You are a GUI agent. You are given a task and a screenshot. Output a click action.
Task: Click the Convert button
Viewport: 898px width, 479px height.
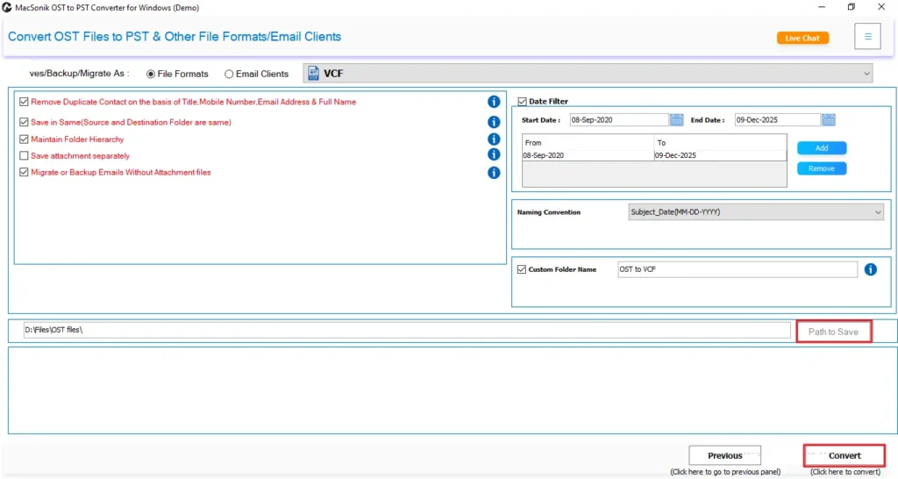[x=845, y=455]
